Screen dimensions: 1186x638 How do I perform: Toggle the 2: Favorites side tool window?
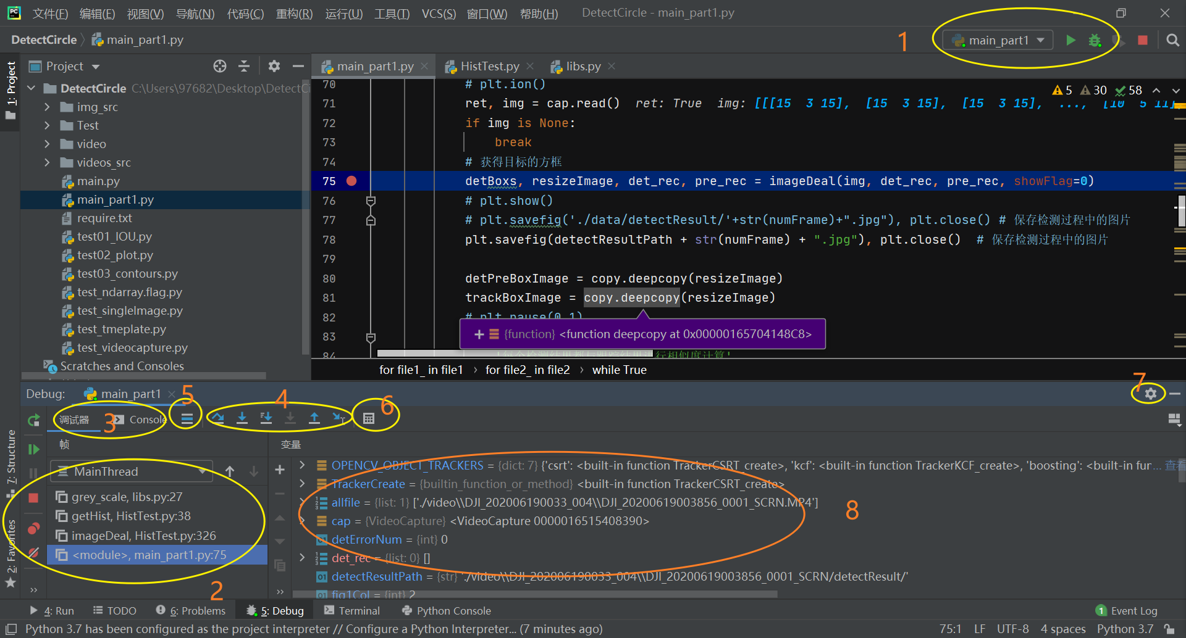click(x=11, y=553)
